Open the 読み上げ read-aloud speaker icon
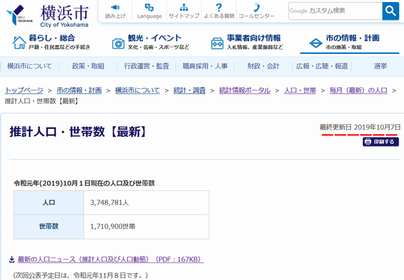This screenshot has width=404, height=280. (x=115, y=7)
